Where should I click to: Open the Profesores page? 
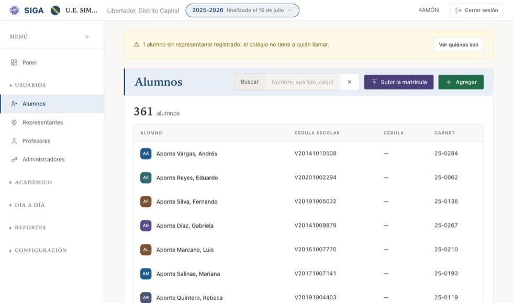(x=52, y=141)
